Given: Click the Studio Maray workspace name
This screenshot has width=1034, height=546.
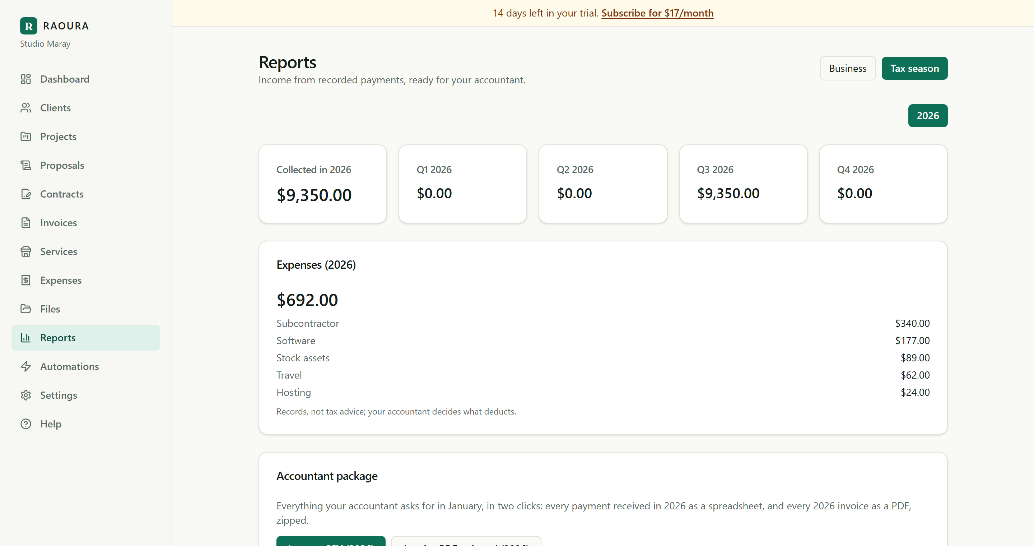Looking at the screenshot, I should 45,44.
